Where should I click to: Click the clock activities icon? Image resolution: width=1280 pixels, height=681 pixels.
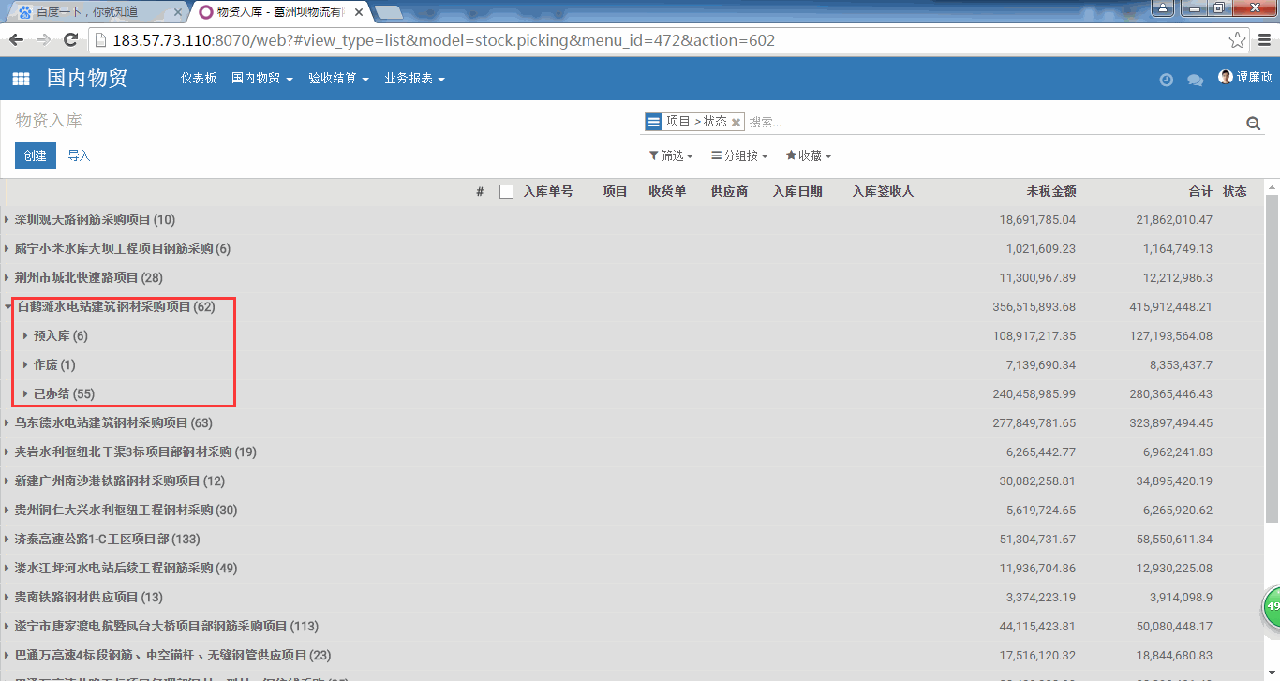click(1166, 80)
